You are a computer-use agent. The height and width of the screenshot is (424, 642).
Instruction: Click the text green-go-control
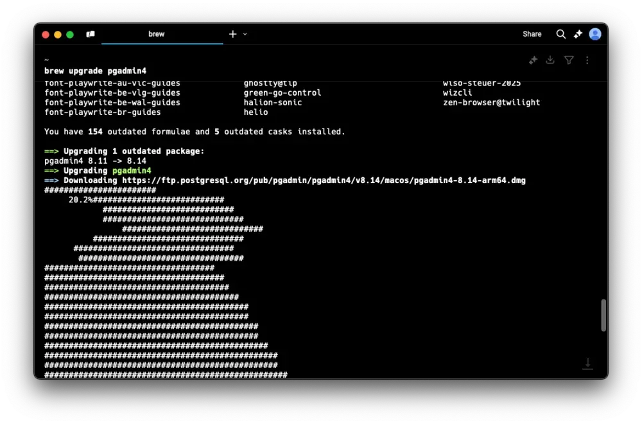pos(282,93)
